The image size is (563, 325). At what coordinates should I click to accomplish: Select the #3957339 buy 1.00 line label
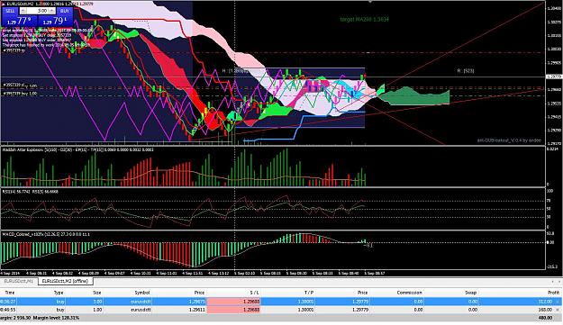tap(20, 94)
